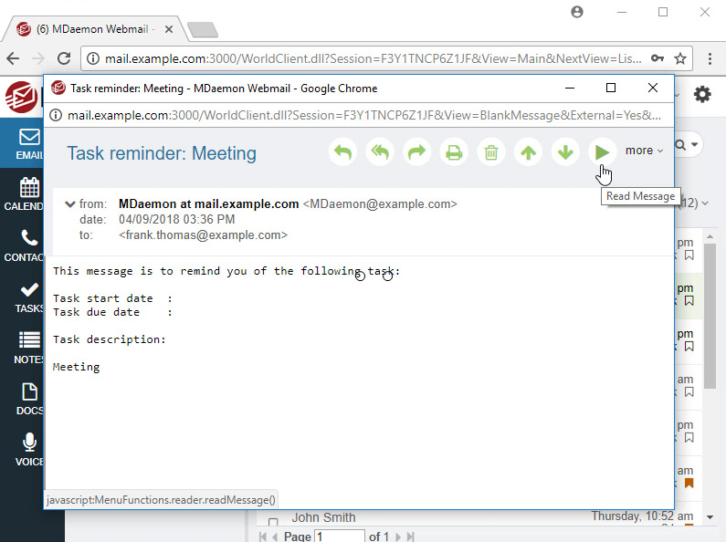View site info in the main address bar
The height and width of the screenshot is (542, 726).
93,58
